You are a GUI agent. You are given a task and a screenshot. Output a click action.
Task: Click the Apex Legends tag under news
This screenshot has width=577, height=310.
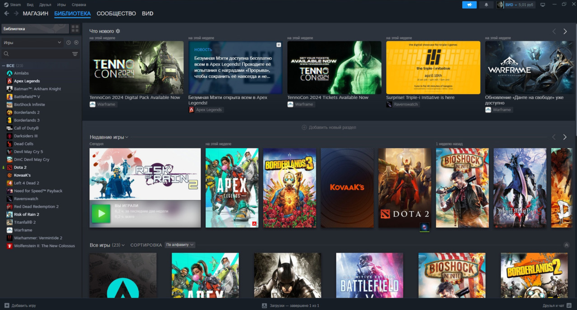206,110
